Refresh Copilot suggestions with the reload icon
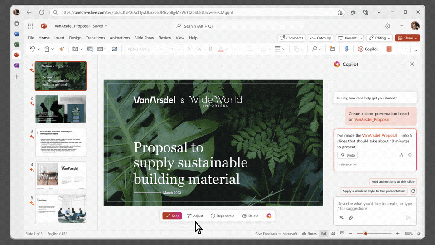The image size is (435, 245). [x=413, y=191]
